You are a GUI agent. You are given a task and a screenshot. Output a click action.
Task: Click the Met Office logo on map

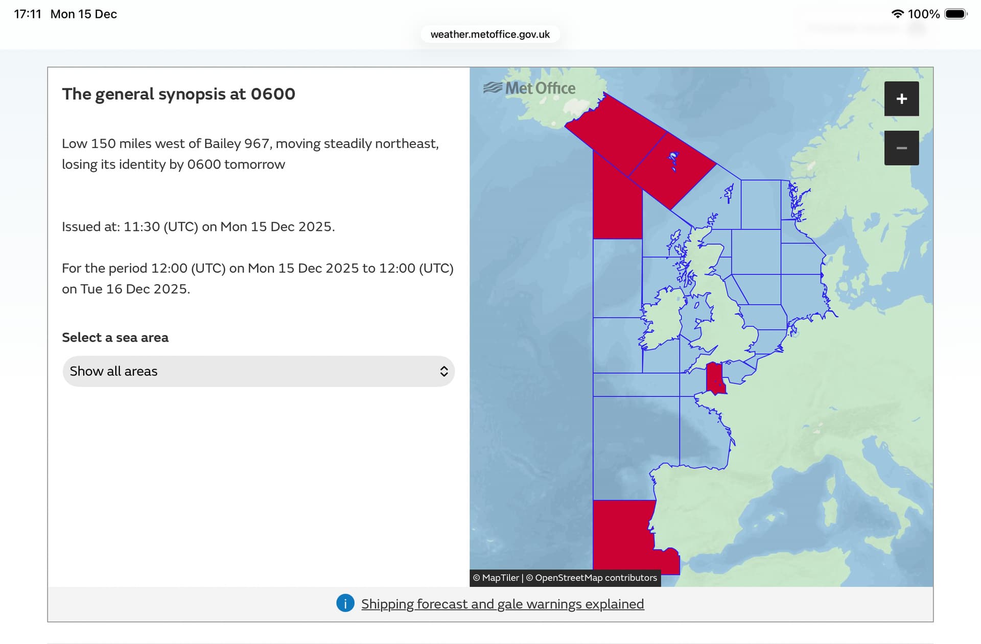coord(529,88)
